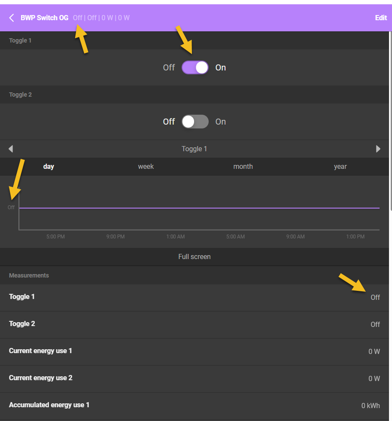Click the Toggle 1 measurement row

(x=194, y=297)
